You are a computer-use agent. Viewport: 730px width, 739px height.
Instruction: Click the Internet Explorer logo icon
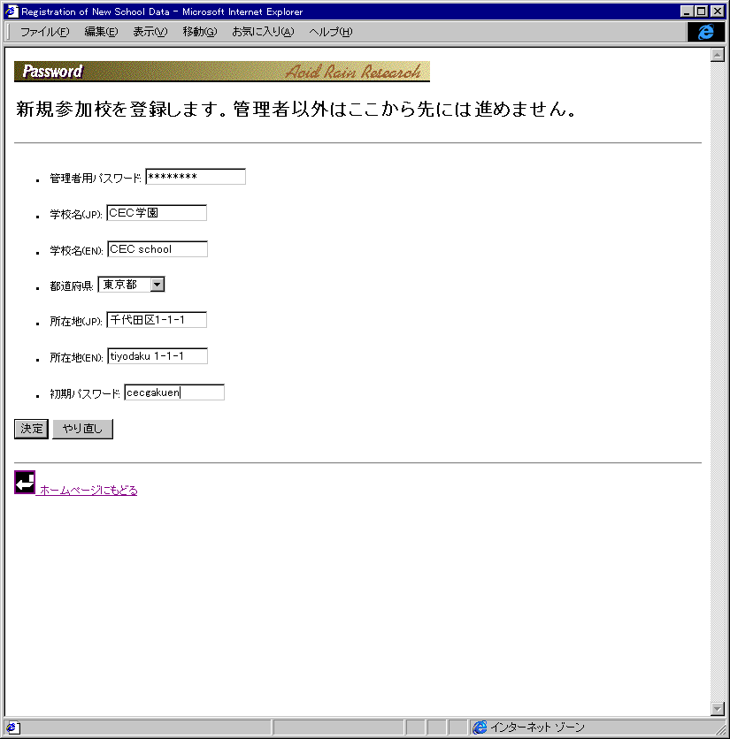point(705,32)
